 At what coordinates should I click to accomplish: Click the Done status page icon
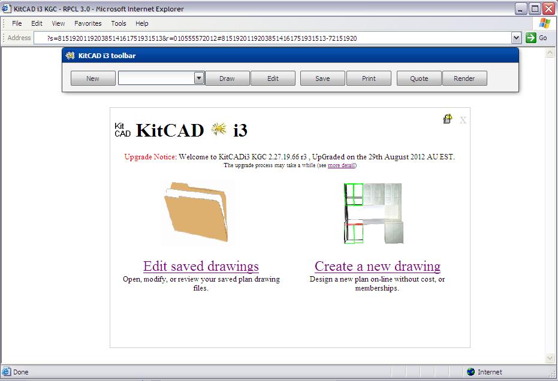tap(7, 372)
